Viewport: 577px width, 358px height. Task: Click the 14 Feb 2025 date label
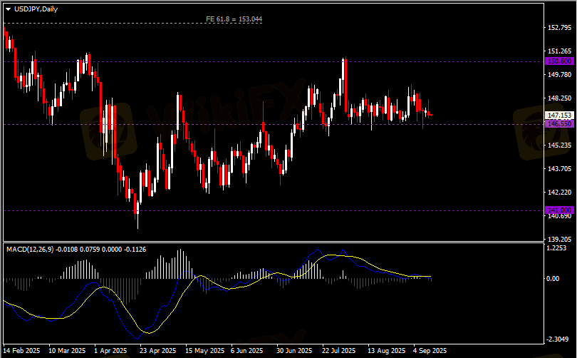click(x=22, y=351)
